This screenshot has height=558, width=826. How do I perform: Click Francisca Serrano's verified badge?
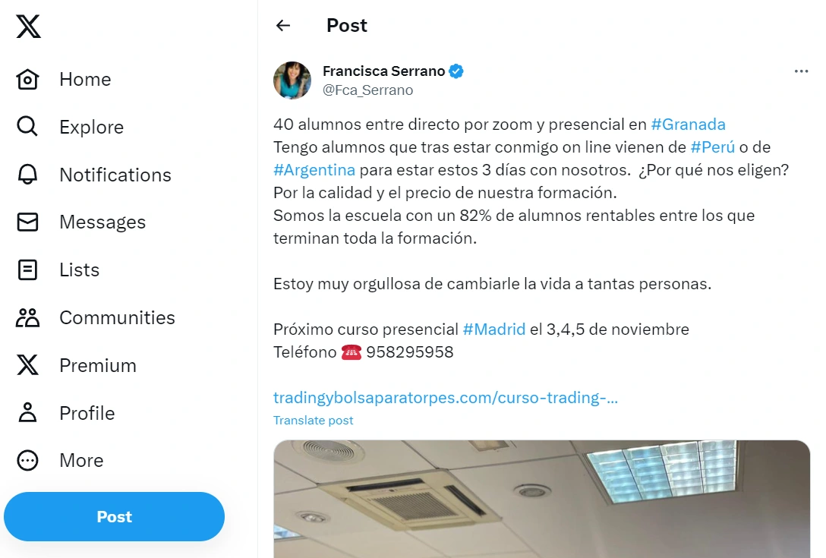pos(455,71)
